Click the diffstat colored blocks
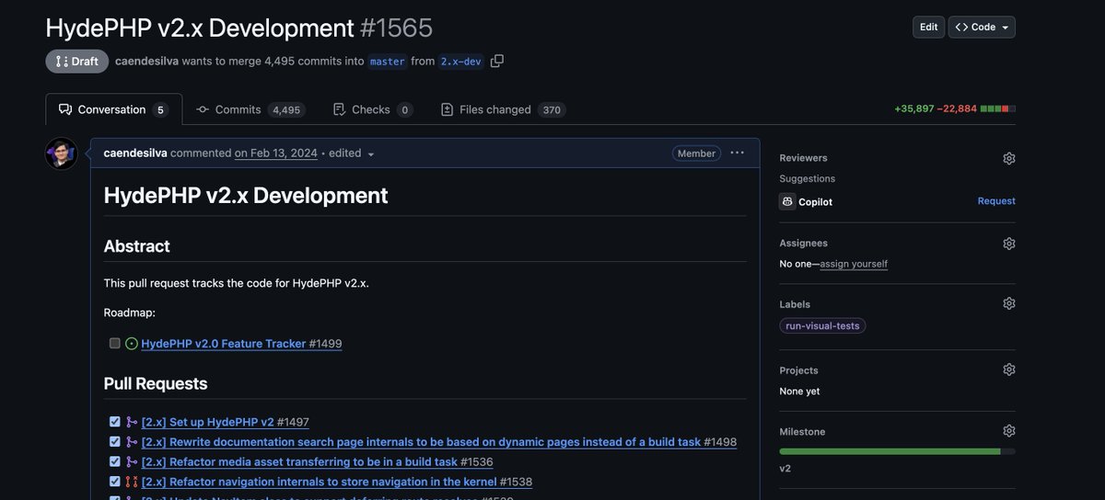Image resolution: width=1105 pixels, height=500 pixels. [x=998, y=109]
